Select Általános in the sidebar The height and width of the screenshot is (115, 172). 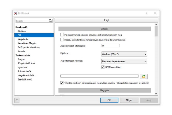click(x=22, y=31)
